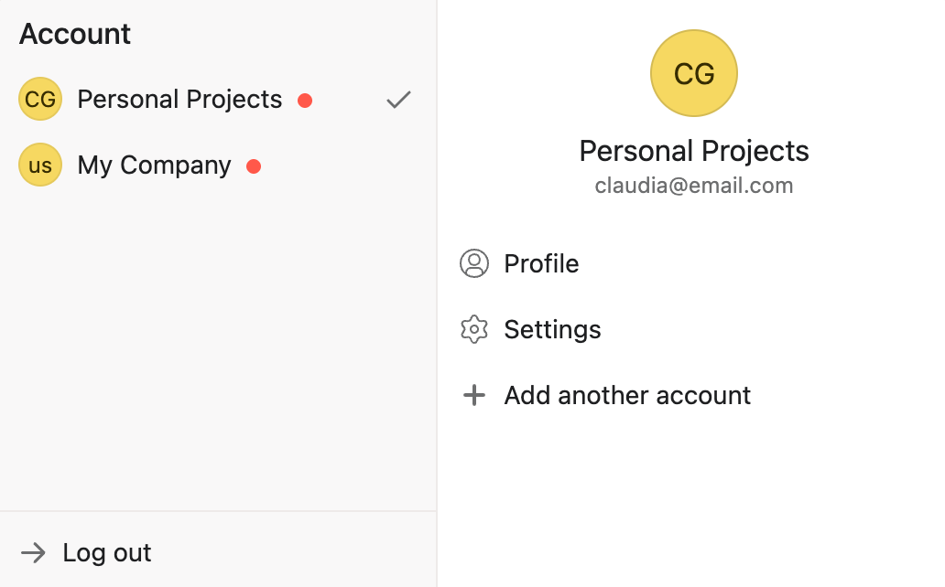945x587 pixels.
Task: Click the Account header title
Action: (75, 34)
